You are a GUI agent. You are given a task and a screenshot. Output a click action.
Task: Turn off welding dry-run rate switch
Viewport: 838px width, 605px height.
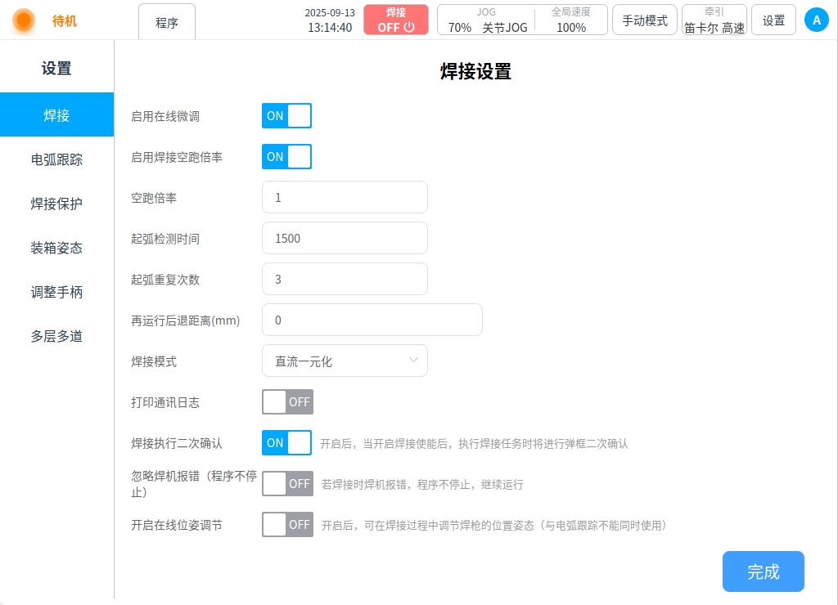286,156
